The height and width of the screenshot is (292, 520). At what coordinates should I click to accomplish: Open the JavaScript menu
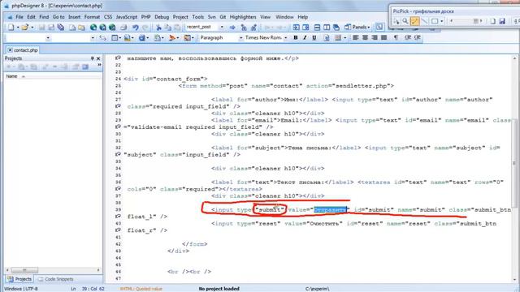click(127, 17)
